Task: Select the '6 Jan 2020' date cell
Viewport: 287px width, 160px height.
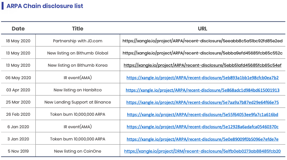Action: [x=18, y=127]
